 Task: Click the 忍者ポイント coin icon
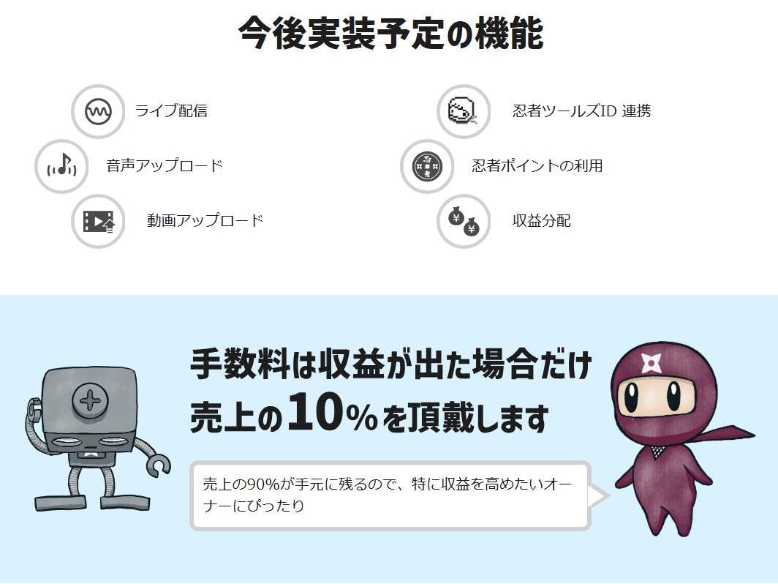click(x=427, y=166)
